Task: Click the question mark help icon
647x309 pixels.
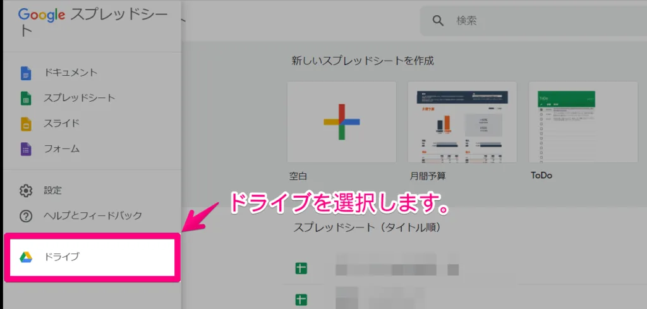Action: (x=26, y=215)
